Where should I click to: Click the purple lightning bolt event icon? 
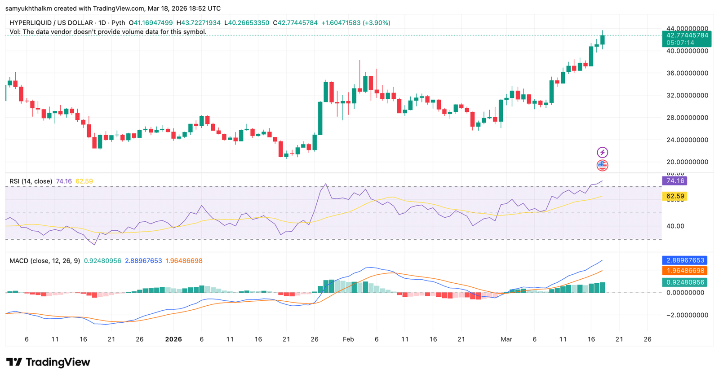pyautogui.click(x=602, y=153)
